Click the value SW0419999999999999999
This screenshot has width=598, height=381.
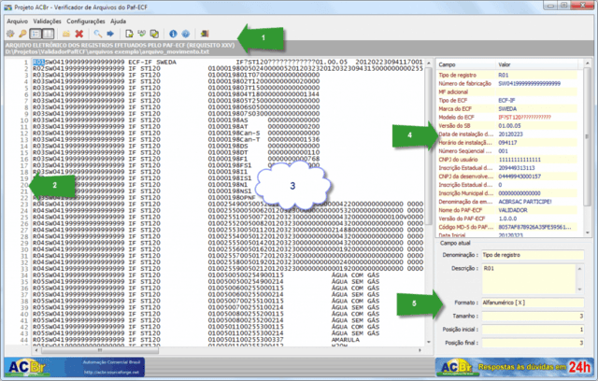[x=530, y=83]
